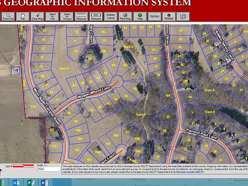248x186 pixels.
Task: Click parcel lot 75 on map
Action: click(x=44, y=31)
